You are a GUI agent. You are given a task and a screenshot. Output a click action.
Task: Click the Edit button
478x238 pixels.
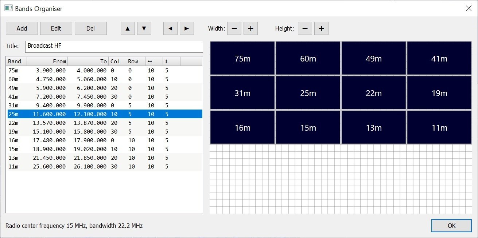pyautogui.click(x=56, y=28)
